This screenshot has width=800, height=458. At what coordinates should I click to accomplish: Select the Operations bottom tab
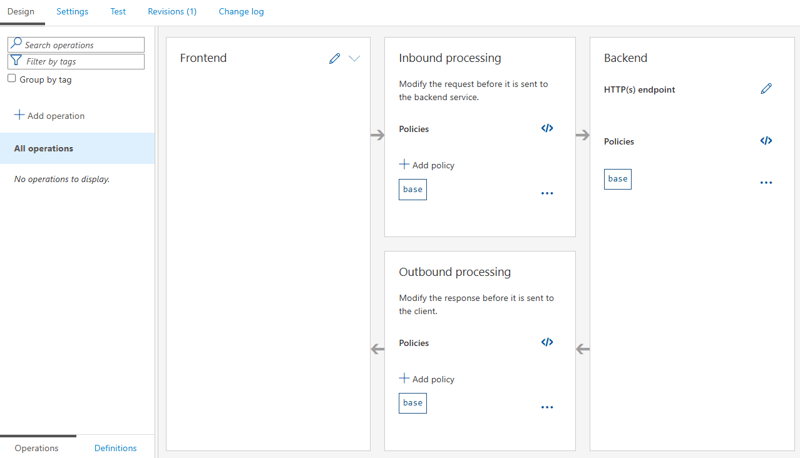pyautogui.click(x=37, y=448)
